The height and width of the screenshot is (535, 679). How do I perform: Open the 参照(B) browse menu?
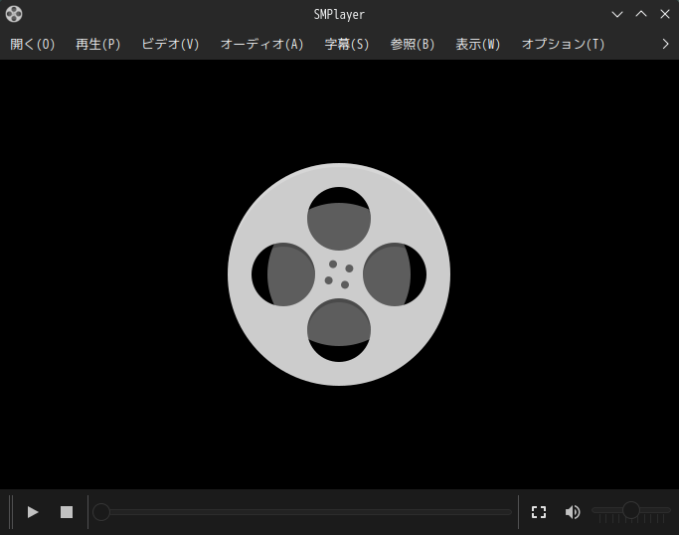pos(413,44)
